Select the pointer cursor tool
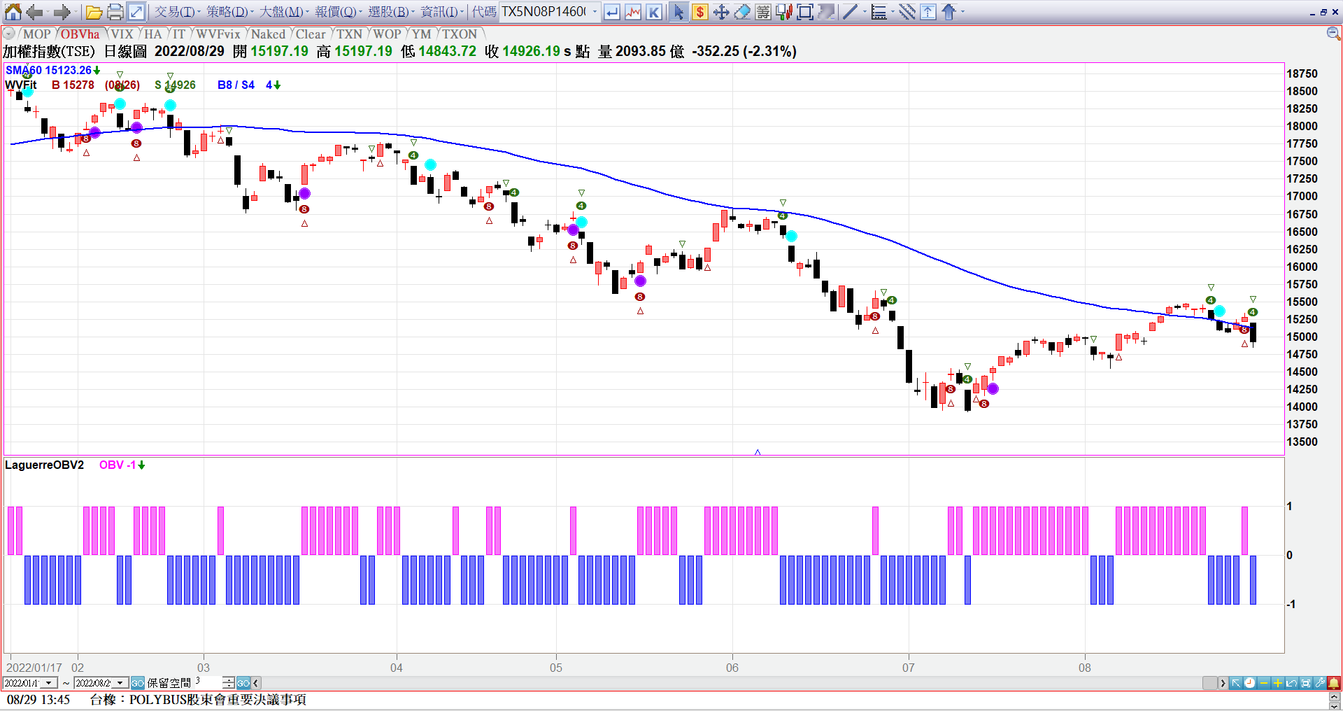 point(678,12)
